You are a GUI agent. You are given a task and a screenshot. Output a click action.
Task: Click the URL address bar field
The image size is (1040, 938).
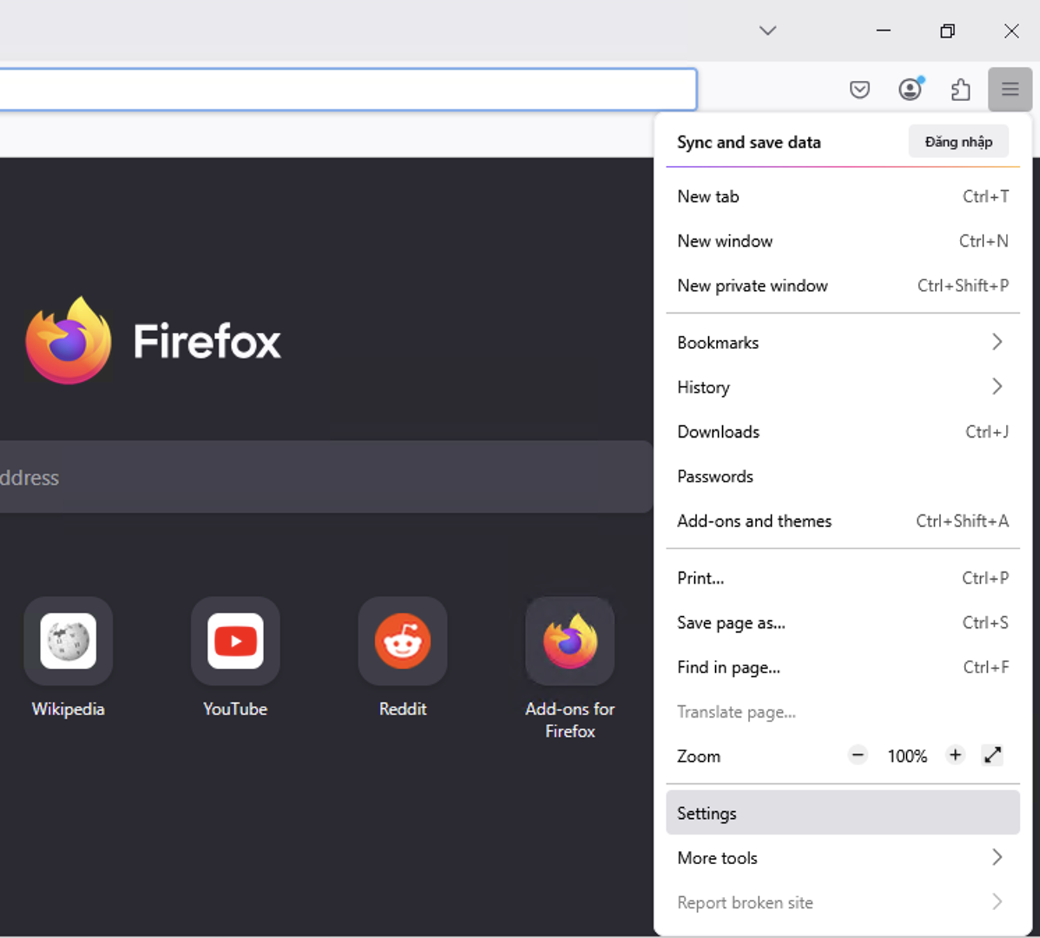[x=347, y=89]
